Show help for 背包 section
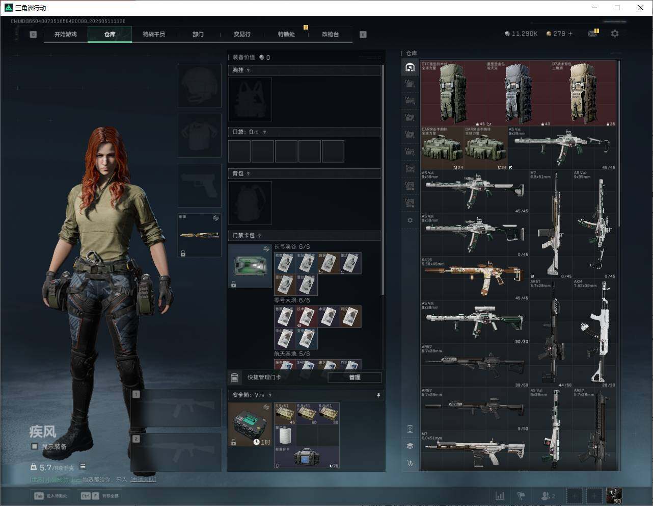This screenshot has height=506, width=653. [x=248, y=174]
